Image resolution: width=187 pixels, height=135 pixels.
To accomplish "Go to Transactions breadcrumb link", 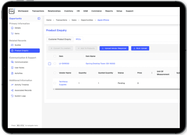I will 61,20.
